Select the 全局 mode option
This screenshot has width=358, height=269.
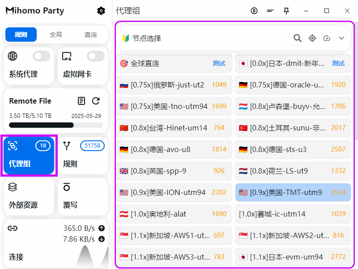point(56,35)
